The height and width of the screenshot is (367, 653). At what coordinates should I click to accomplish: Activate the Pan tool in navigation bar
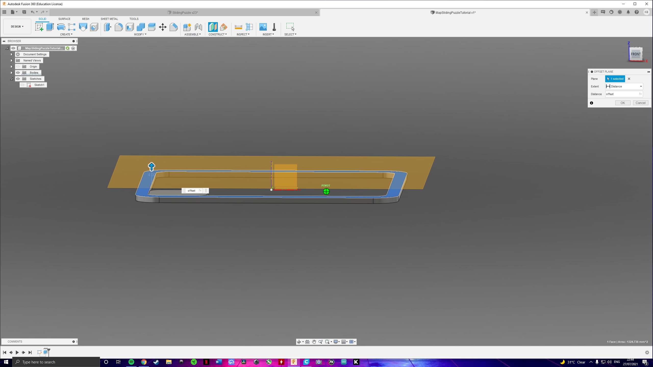(x=314, y=342)
